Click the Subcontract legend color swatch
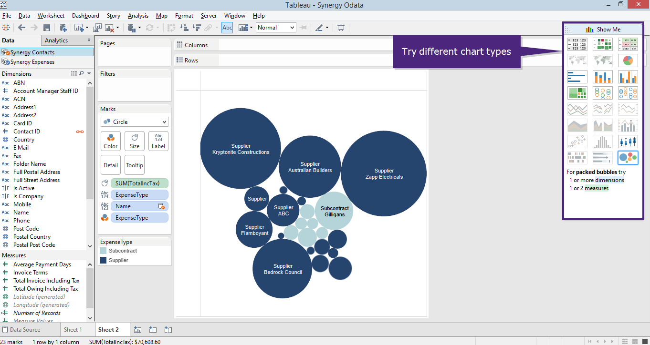The image size is (650, 345). click(103, 251)
